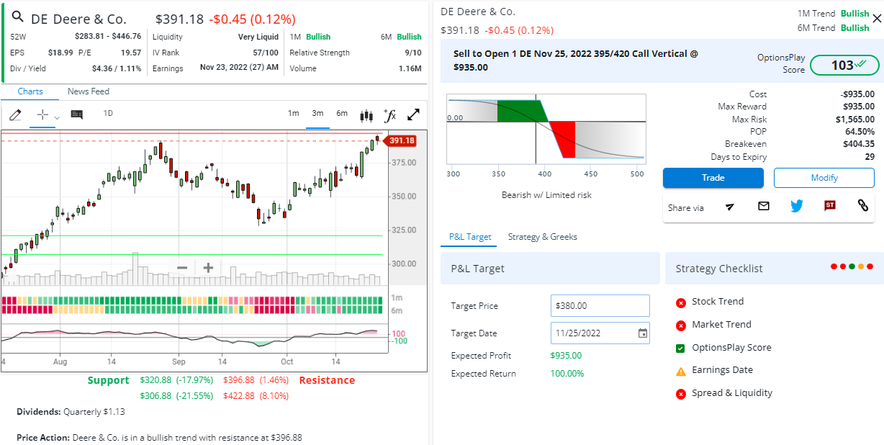Viewport: 884px width, 445px height.
Task: Click the OptionsPlay Score green check icon
Action: point(681,349)
